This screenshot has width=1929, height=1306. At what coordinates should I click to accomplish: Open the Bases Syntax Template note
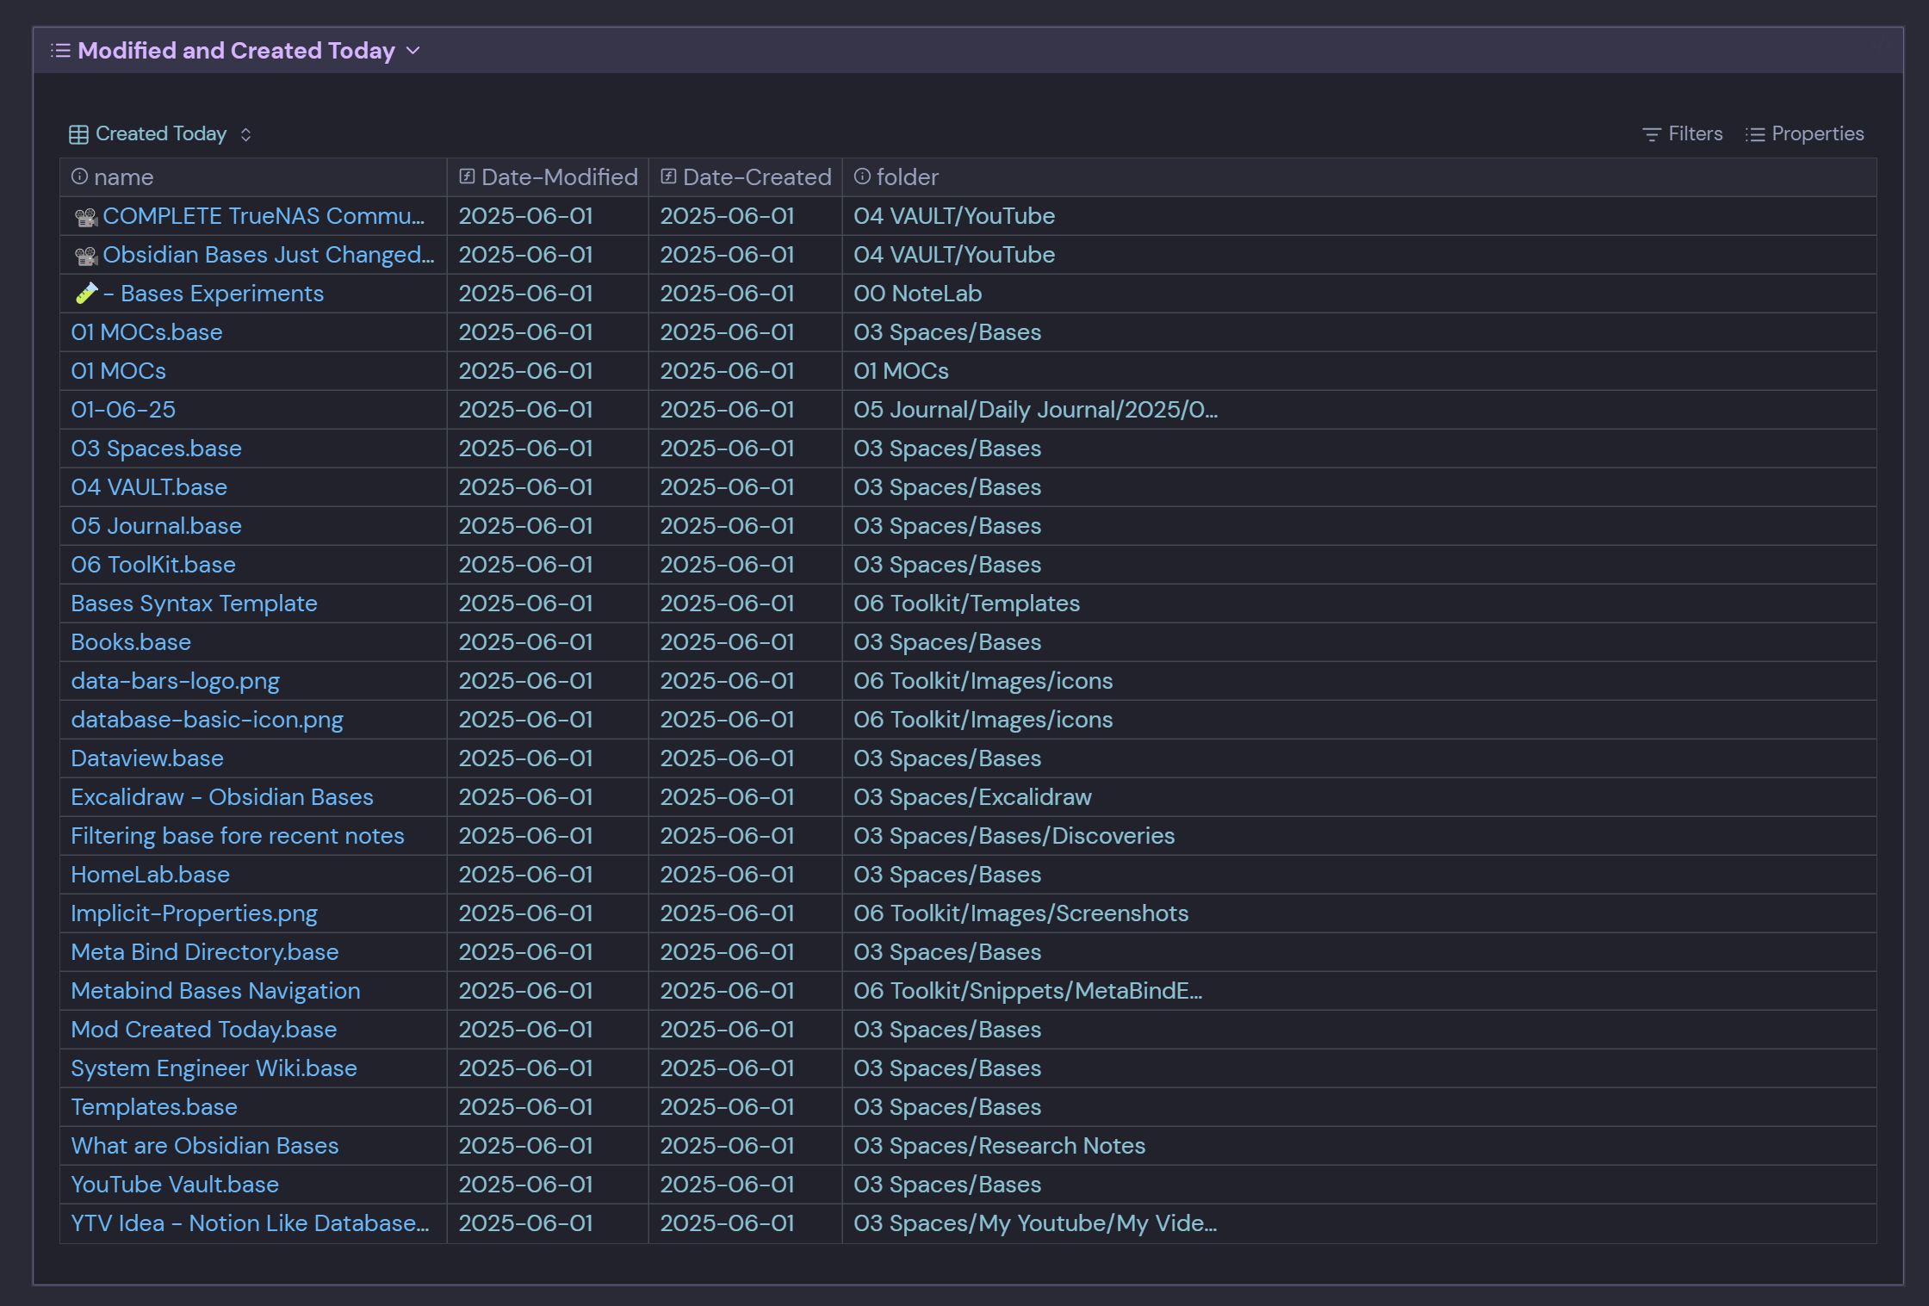(194, 603)
